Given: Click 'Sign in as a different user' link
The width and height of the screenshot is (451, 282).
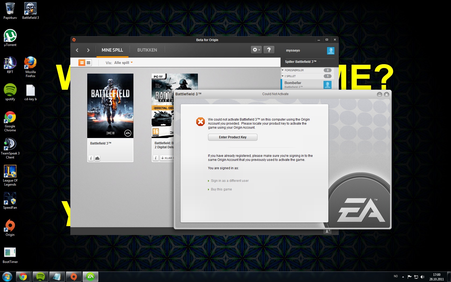Looking at the screenshot, I should pos(230,181).
